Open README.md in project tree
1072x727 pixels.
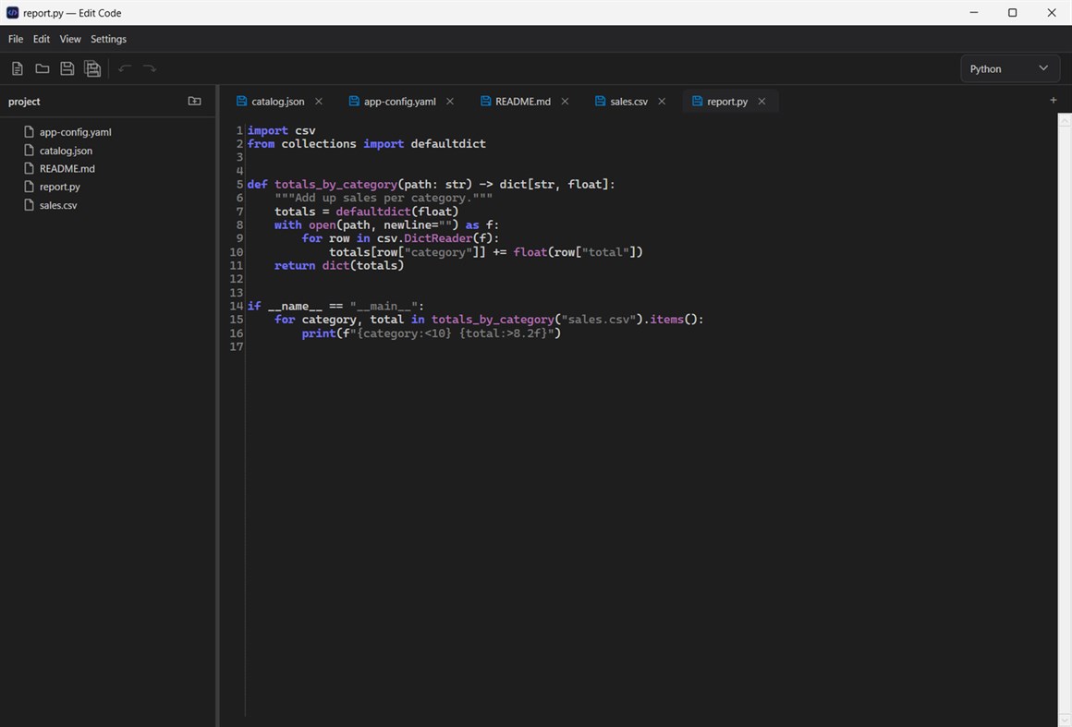click(67, 168)
